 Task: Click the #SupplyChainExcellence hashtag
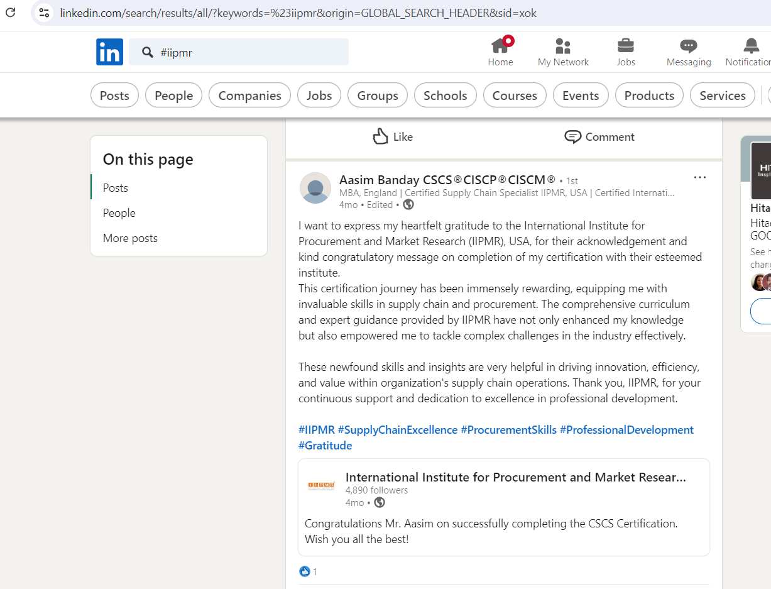[398, 430]
